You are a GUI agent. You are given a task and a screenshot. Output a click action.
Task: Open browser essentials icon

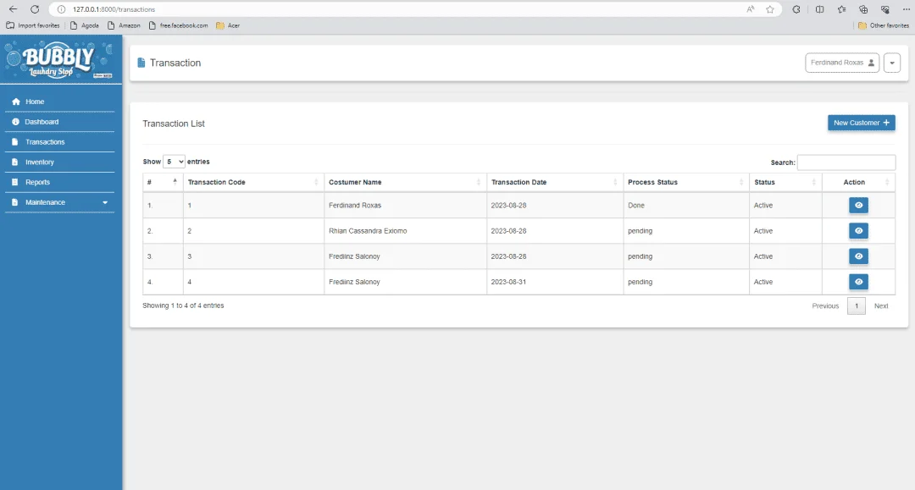pos(885,9)
